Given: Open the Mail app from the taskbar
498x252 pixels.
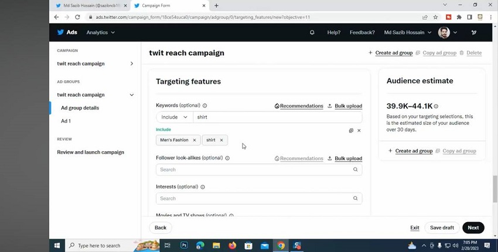Looking at the screenshot, I should pos(265,246).
